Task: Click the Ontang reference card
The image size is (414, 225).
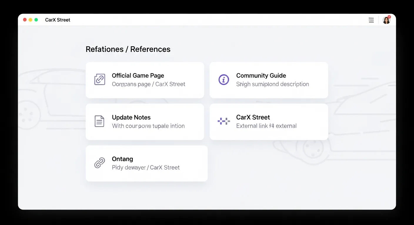Action: click(146, 163)
